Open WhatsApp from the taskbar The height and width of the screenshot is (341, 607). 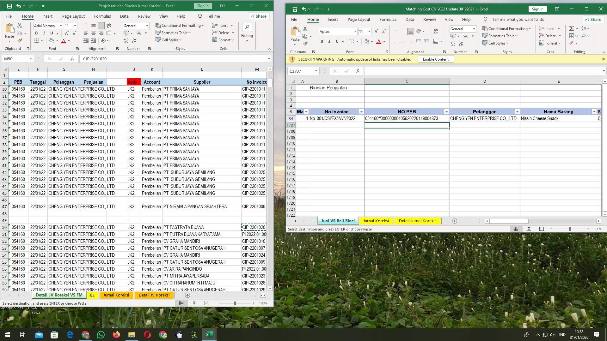coord(101,334)
